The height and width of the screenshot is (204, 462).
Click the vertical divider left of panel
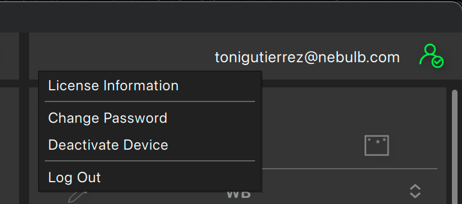pyautogui.click(x=24, y=118)
